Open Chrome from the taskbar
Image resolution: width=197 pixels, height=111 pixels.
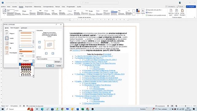tap(62, 109)
